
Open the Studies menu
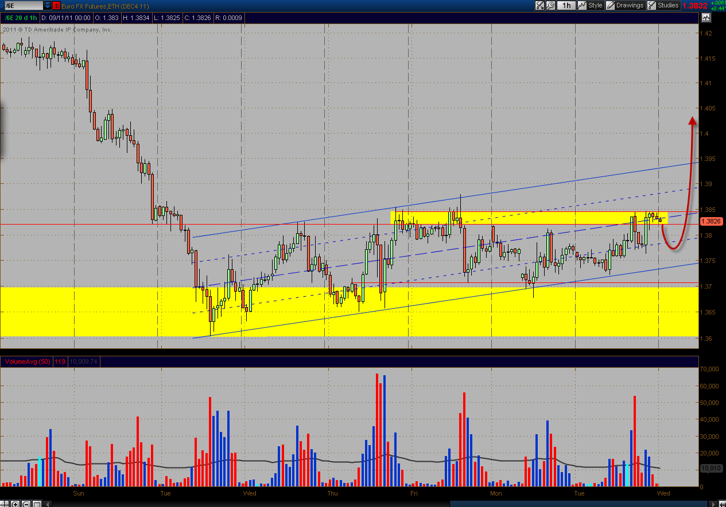coord(663,5)
